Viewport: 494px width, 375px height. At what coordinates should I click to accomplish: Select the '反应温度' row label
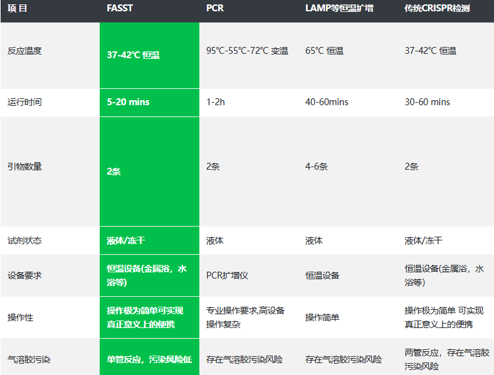[24, 51]
